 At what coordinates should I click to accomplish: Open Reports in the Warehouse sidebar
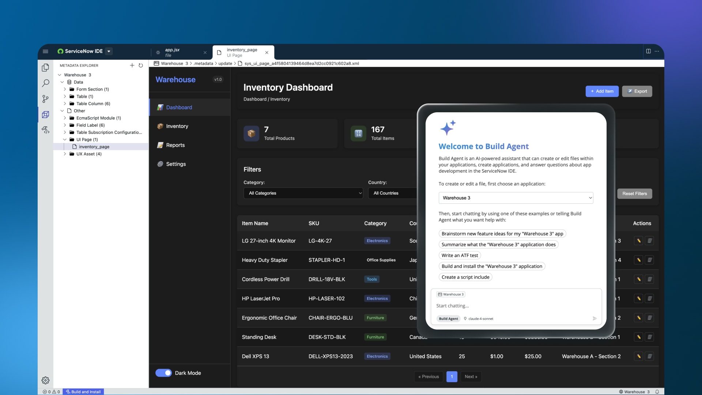tap(175, 145)
